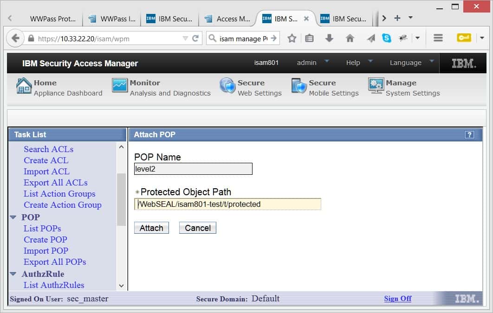Click the Sign Off link
Image resolution: width=493 pixels, height=313 pixels.
(x=397, y=299)
